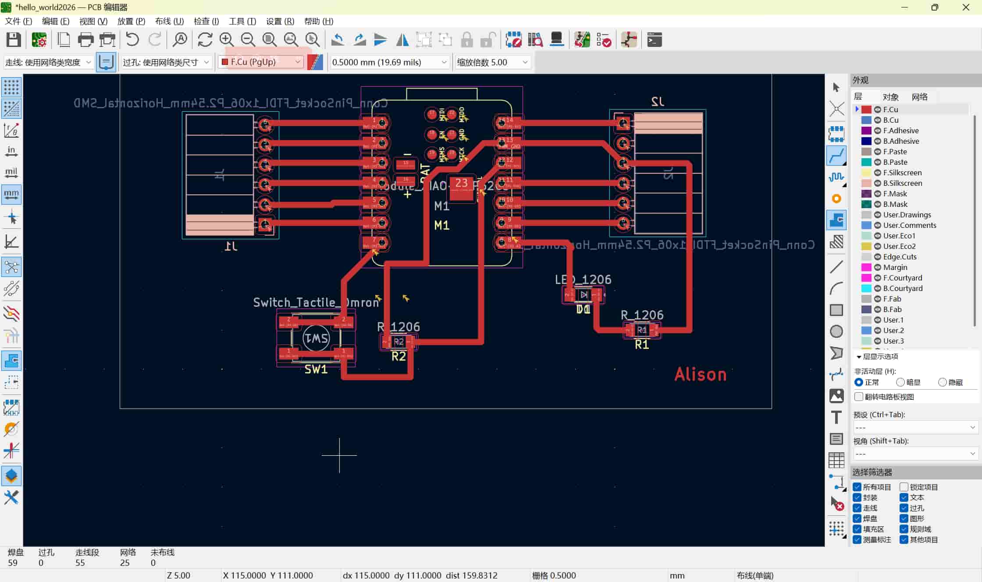Image resolution: width=982 pixels, height=582 pixels.
Task: Open the 布线 menu
Action: coord(169,21)
